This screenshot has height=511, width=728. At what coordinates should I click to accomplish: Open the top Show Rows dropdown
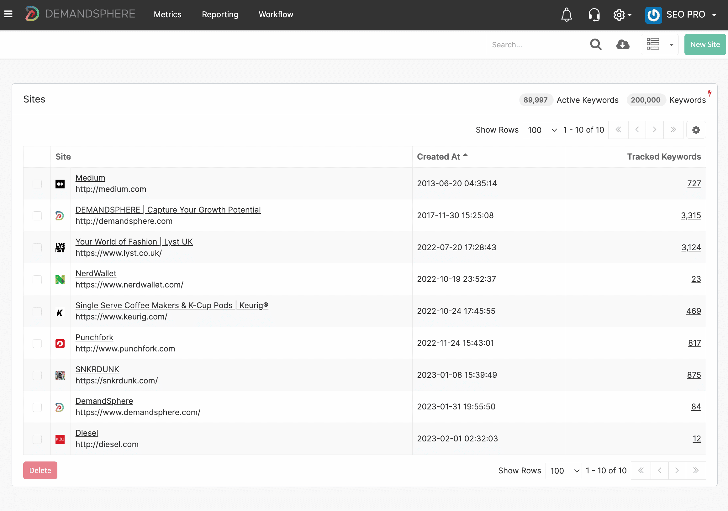pos(541,130)
